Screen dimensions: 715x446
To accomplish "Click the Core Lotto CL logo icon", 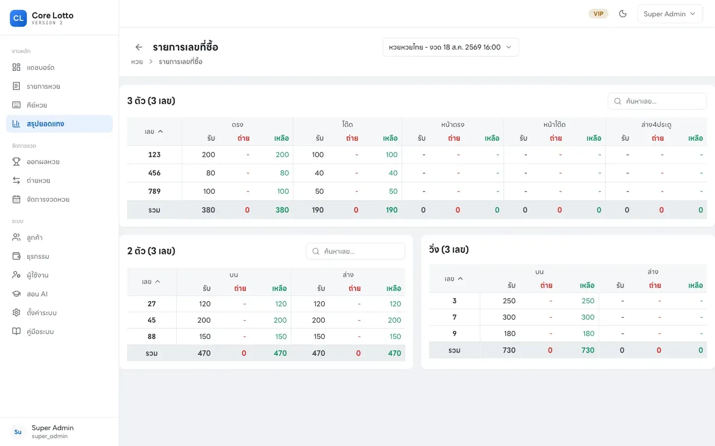I will [x=18, y=18].
